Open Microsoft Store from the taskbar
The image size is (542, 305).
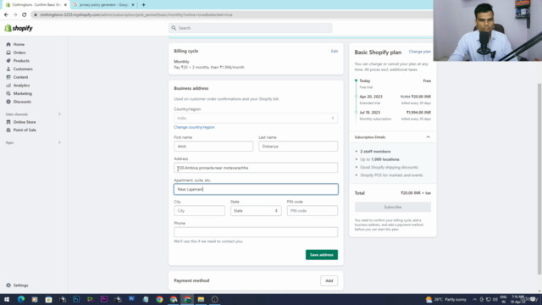[49, 299]
